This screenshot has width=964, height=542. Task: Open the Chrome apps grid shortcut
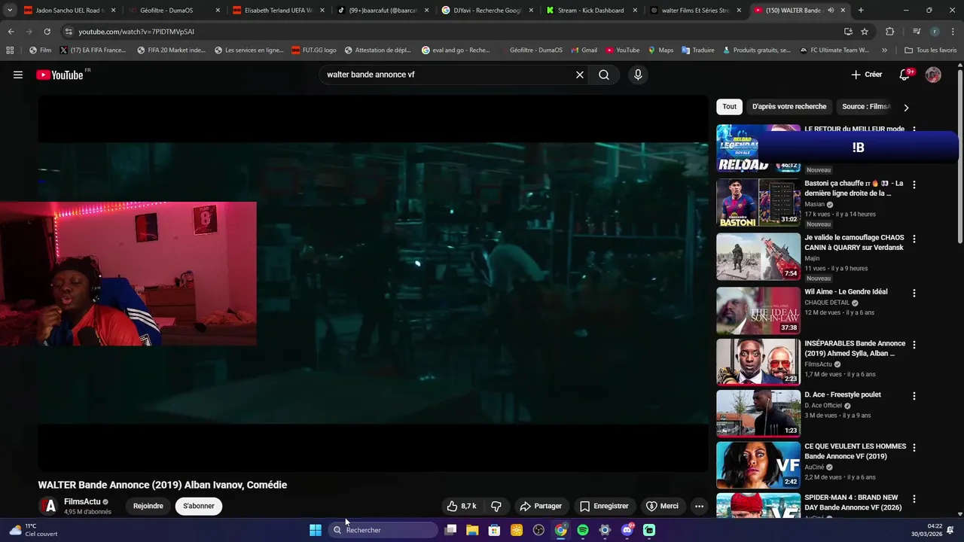pos(10,50)
